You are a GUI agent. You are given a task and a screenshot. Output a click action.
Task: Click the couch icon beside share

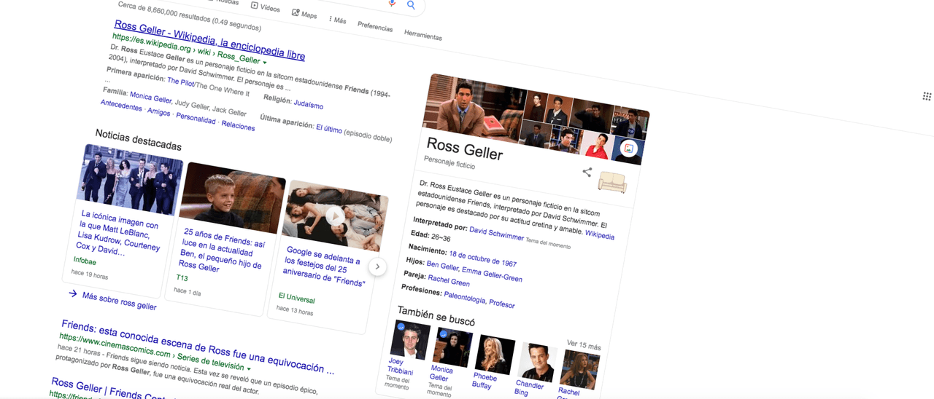pos(612,182)
